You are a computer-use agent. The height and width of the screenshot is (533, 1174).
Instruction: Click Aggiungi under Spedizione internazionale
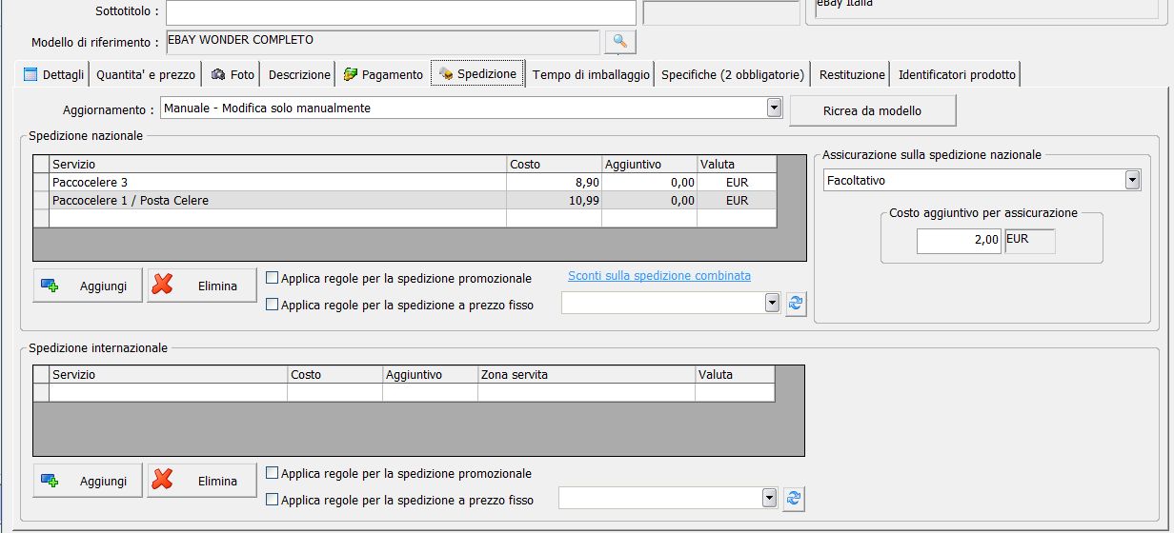coord(88,481)
